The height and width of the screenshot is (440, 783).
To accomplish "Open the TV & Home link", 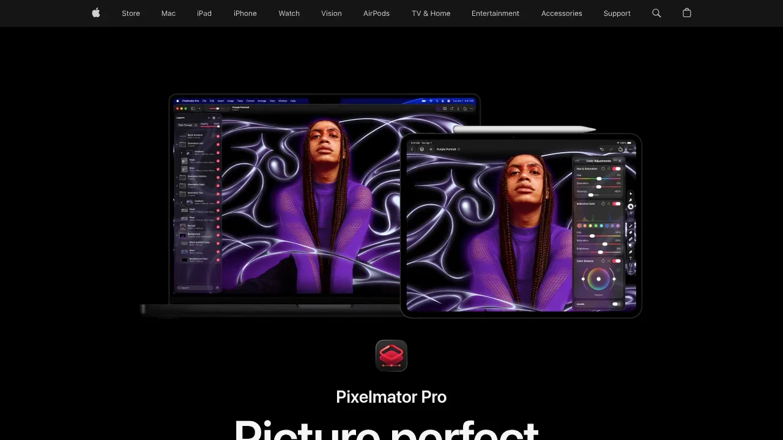I will [431, 13].
